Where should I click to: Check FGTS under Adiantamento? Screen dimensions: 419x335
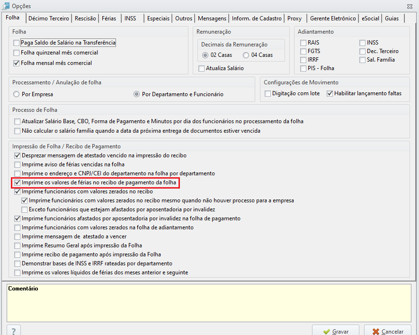303,51
